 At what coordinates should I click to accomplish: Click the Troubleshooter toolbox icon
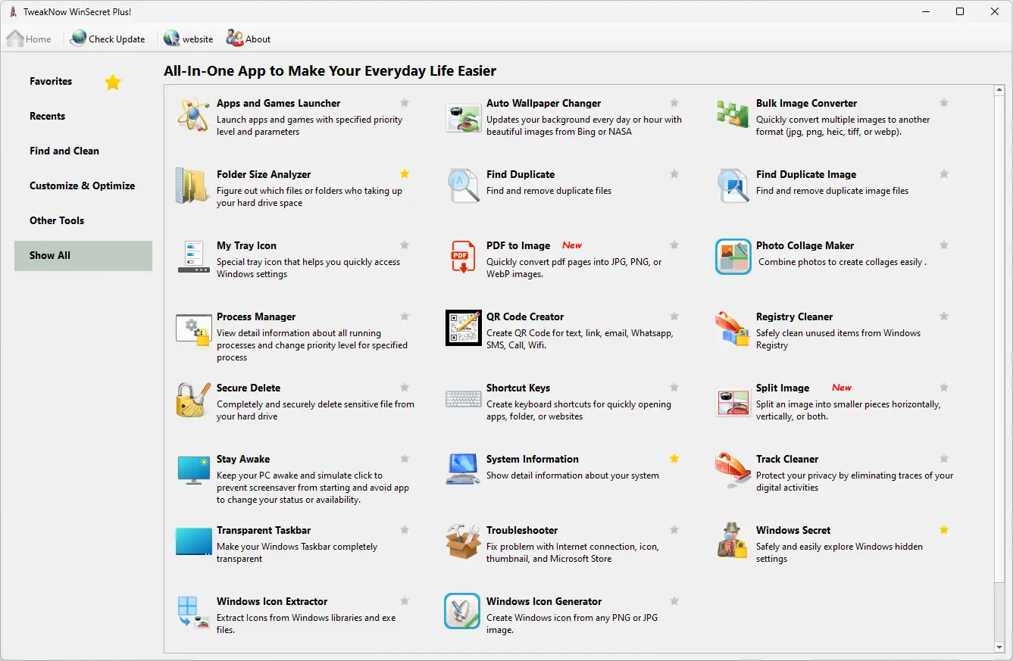pyautogui.click(x=463, y=541)
